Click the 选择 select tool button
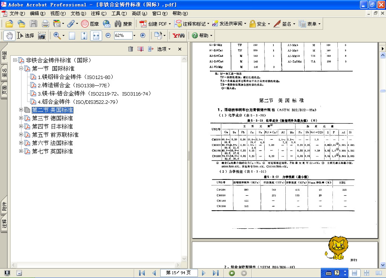This screenshot has width=386, height=278. pos(26,36)
